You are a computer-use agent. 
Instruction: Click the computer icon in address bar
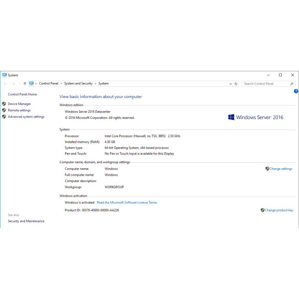click(32, 84)
